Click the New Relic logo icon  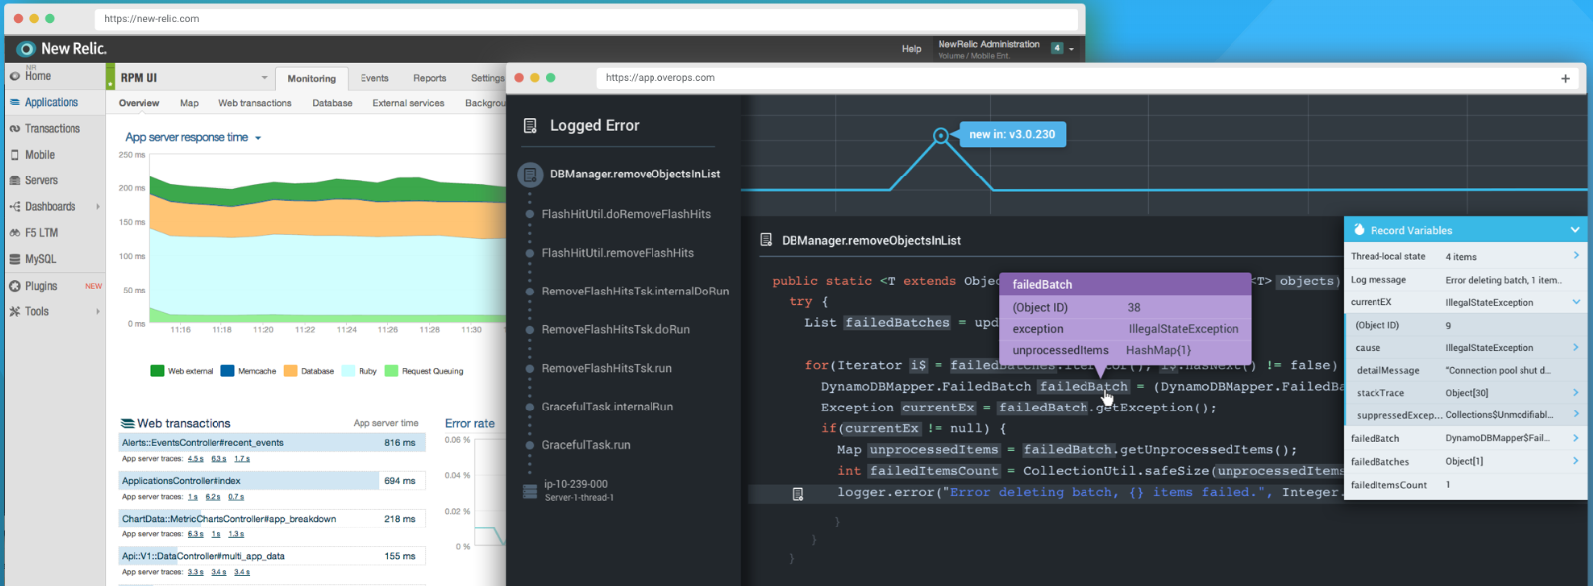coord(26,48)
